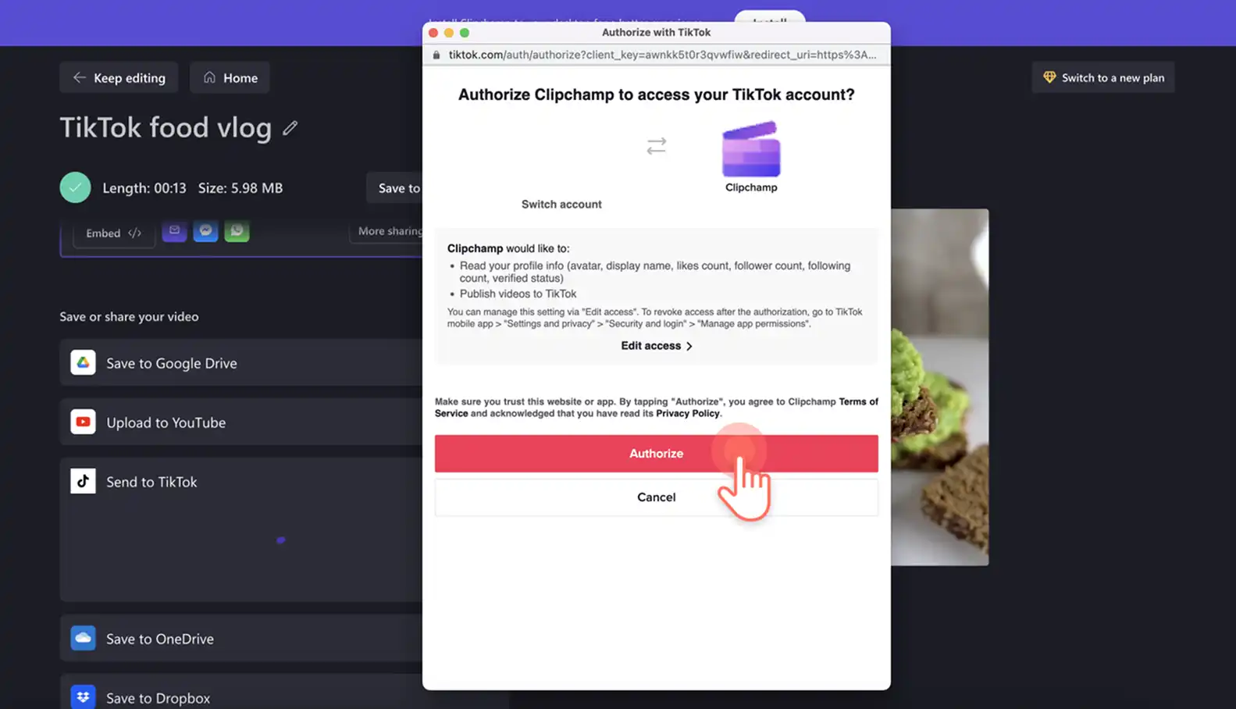Click the TikTok URL address bar
The image size is (1236, 709).
[662, 55]
